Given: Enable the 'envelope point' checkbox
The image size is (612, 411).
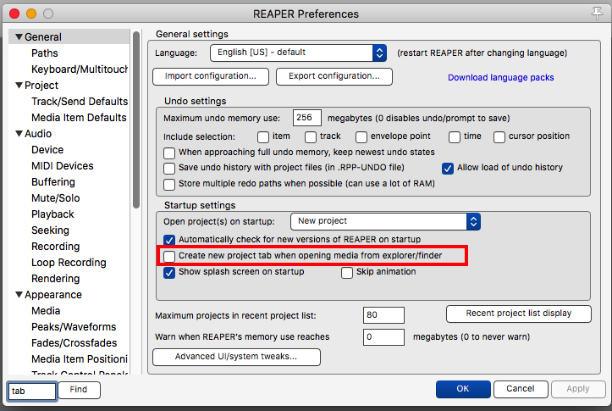Looking at the screenshot, I should [361, 137].
